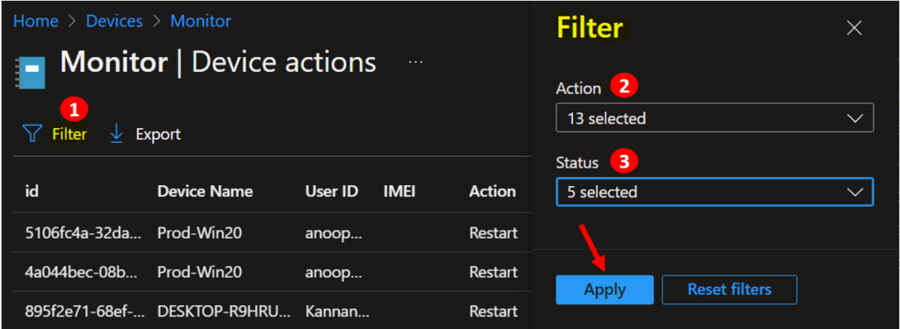Click user Kannan... cell
The width and height of the screenshot is (900, 329).
(x=337, y=311)
